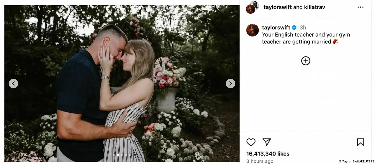The height and width of the screenshot is (164, 376).
Task: Like the post with the heart icon
Action: [x=251, y=142]
